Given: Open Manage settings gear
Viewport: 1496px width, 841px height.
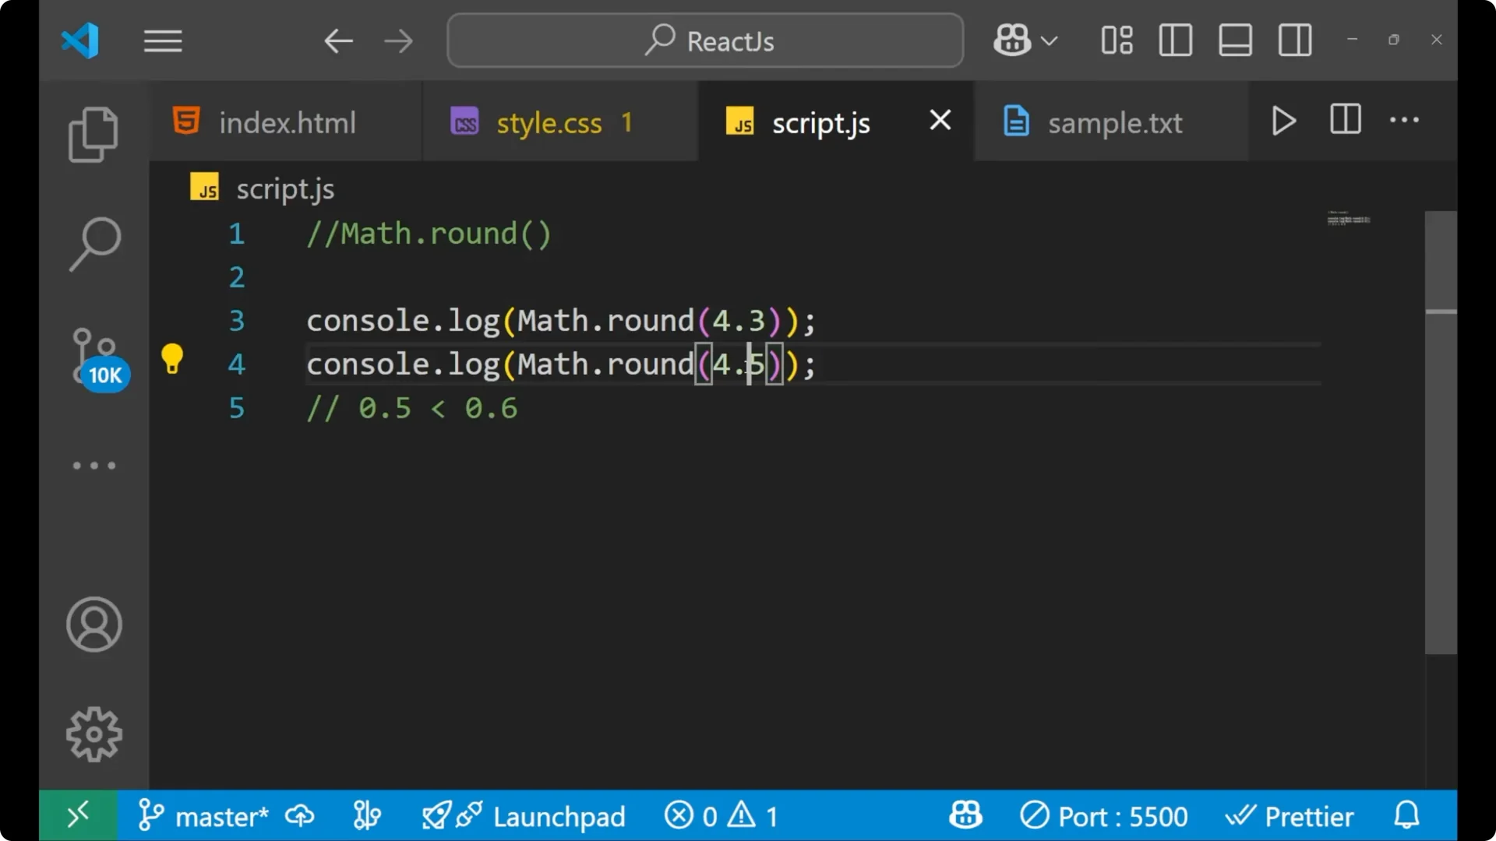Looking at the screenshot, I should [x=93, y=734].
